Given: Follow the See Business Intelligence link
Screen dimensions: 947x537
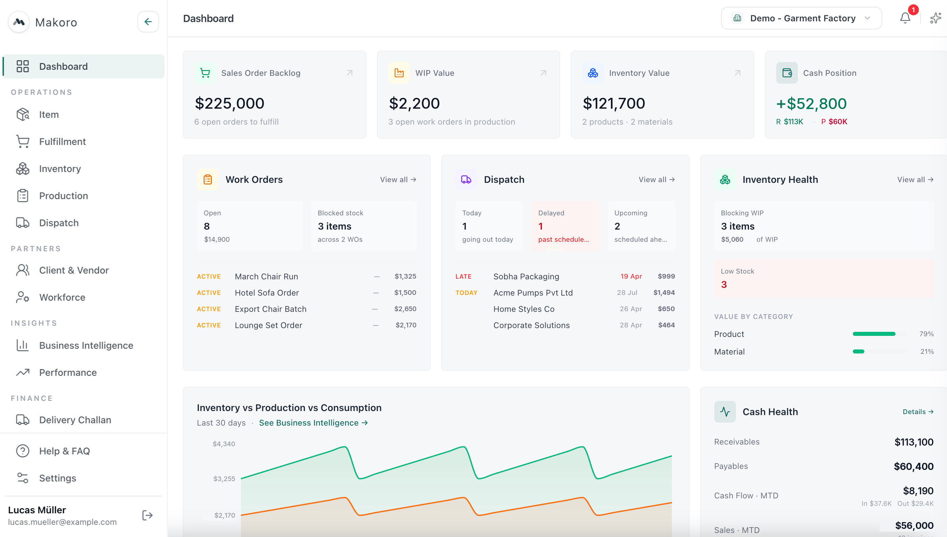Looking at the screenshot, I should point(313,423).
